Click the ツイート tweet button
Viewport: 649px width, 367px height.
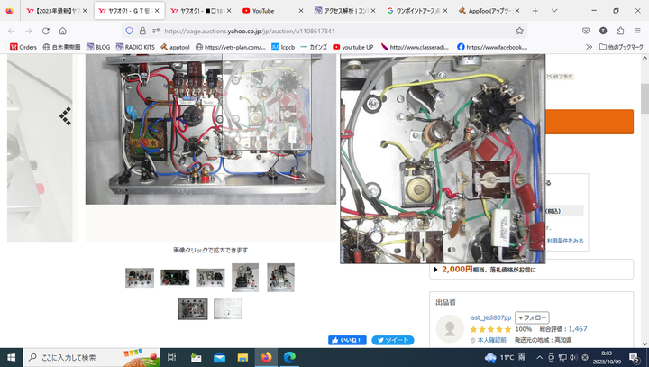pyautogui.click(x=393, y=341)
